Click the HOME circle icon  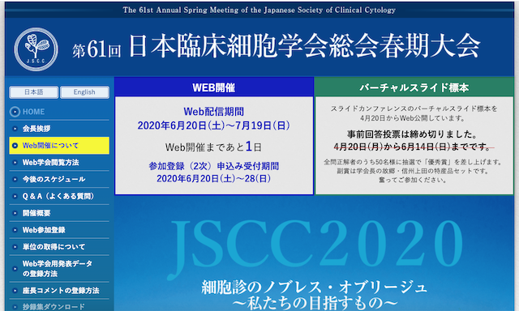pyautogui.click(x=15, y=112)
